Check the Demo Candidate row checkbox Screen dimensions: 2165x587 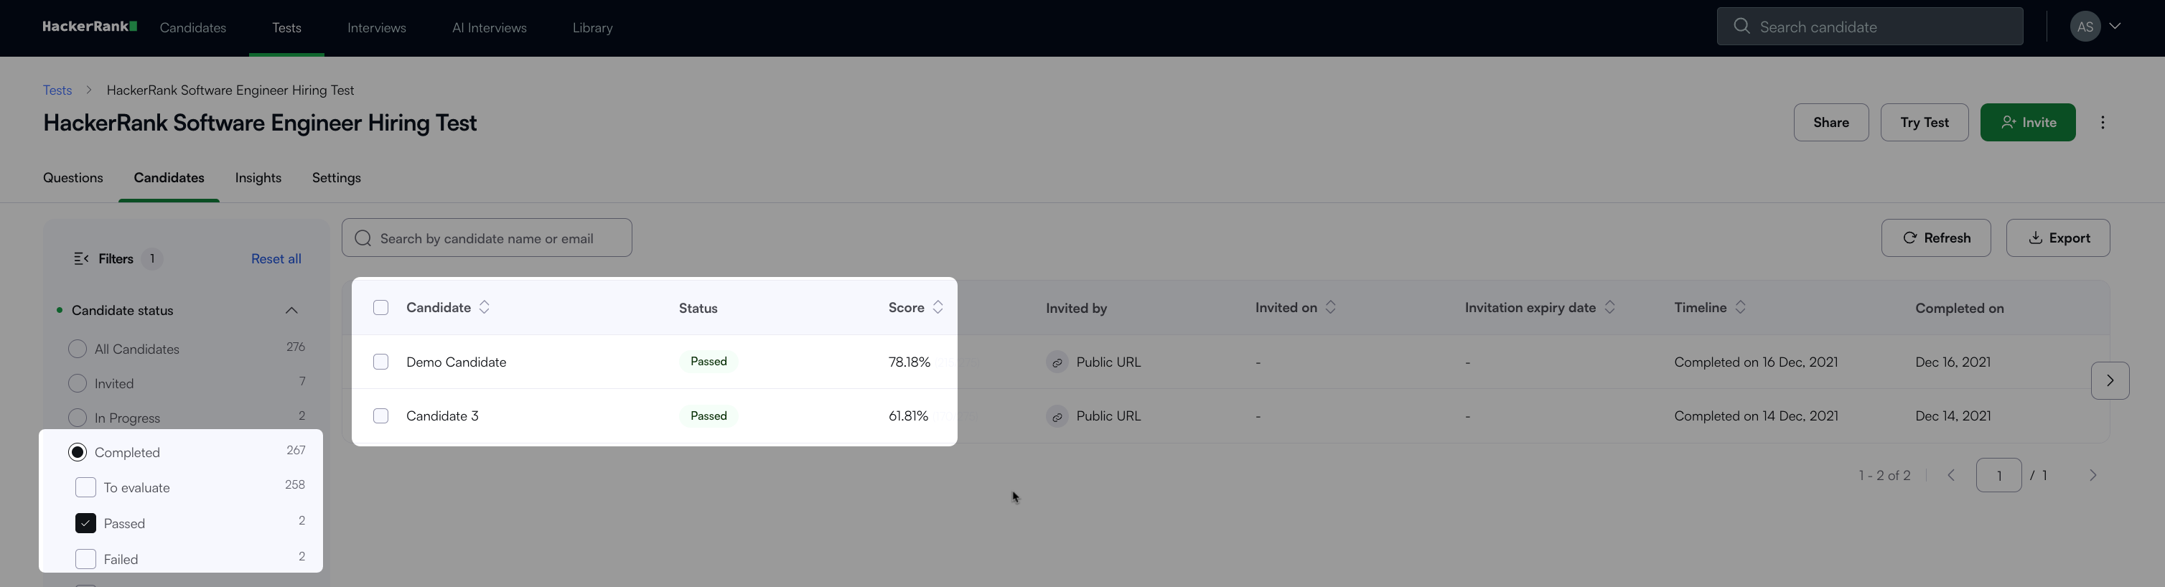(380, 362)
